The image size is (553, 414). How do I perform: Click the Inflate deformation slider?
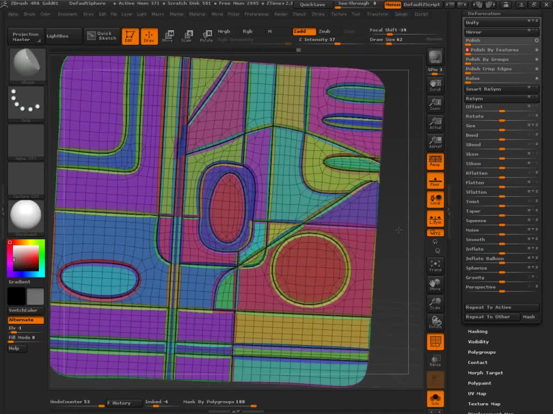coord(502,249)
